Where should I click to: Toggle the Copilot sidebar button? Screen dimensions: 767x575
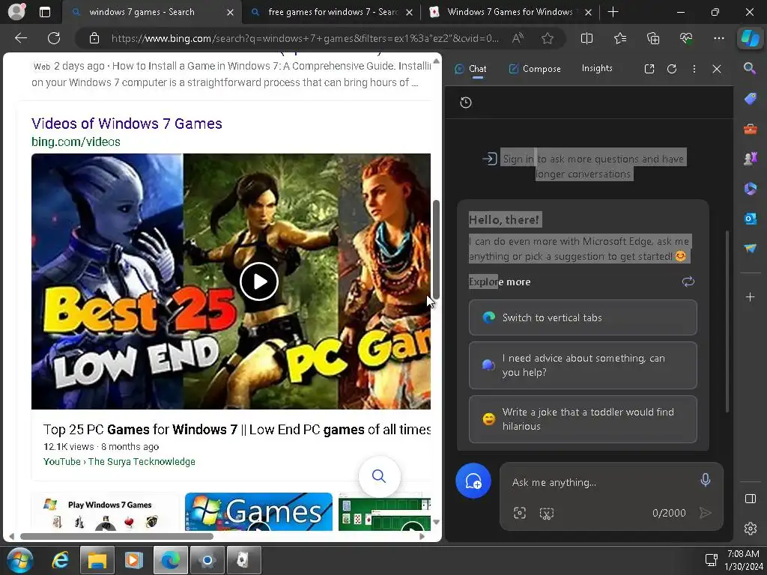click(750, 38)
